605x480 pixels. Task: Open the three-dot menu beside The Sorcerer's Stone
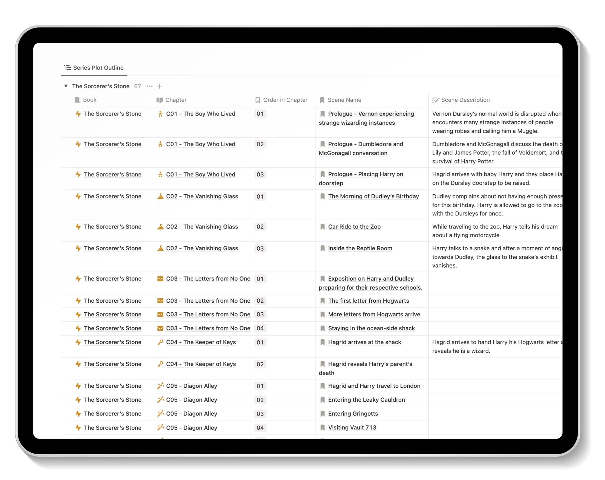150,86
